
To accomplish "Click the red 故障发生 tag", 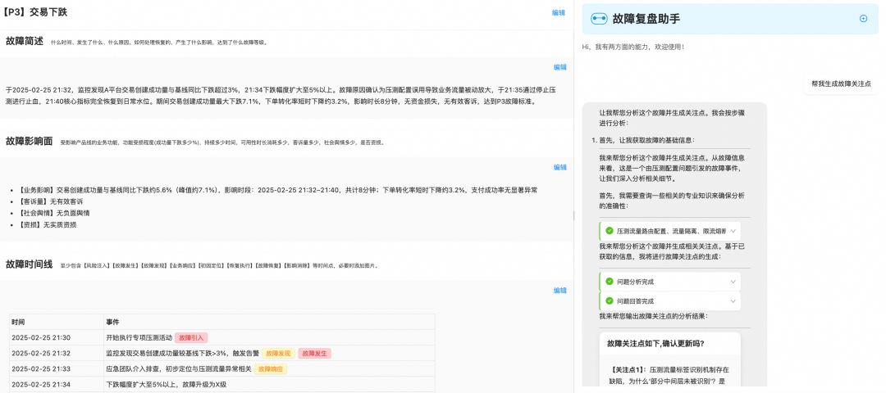I will 314,354.
